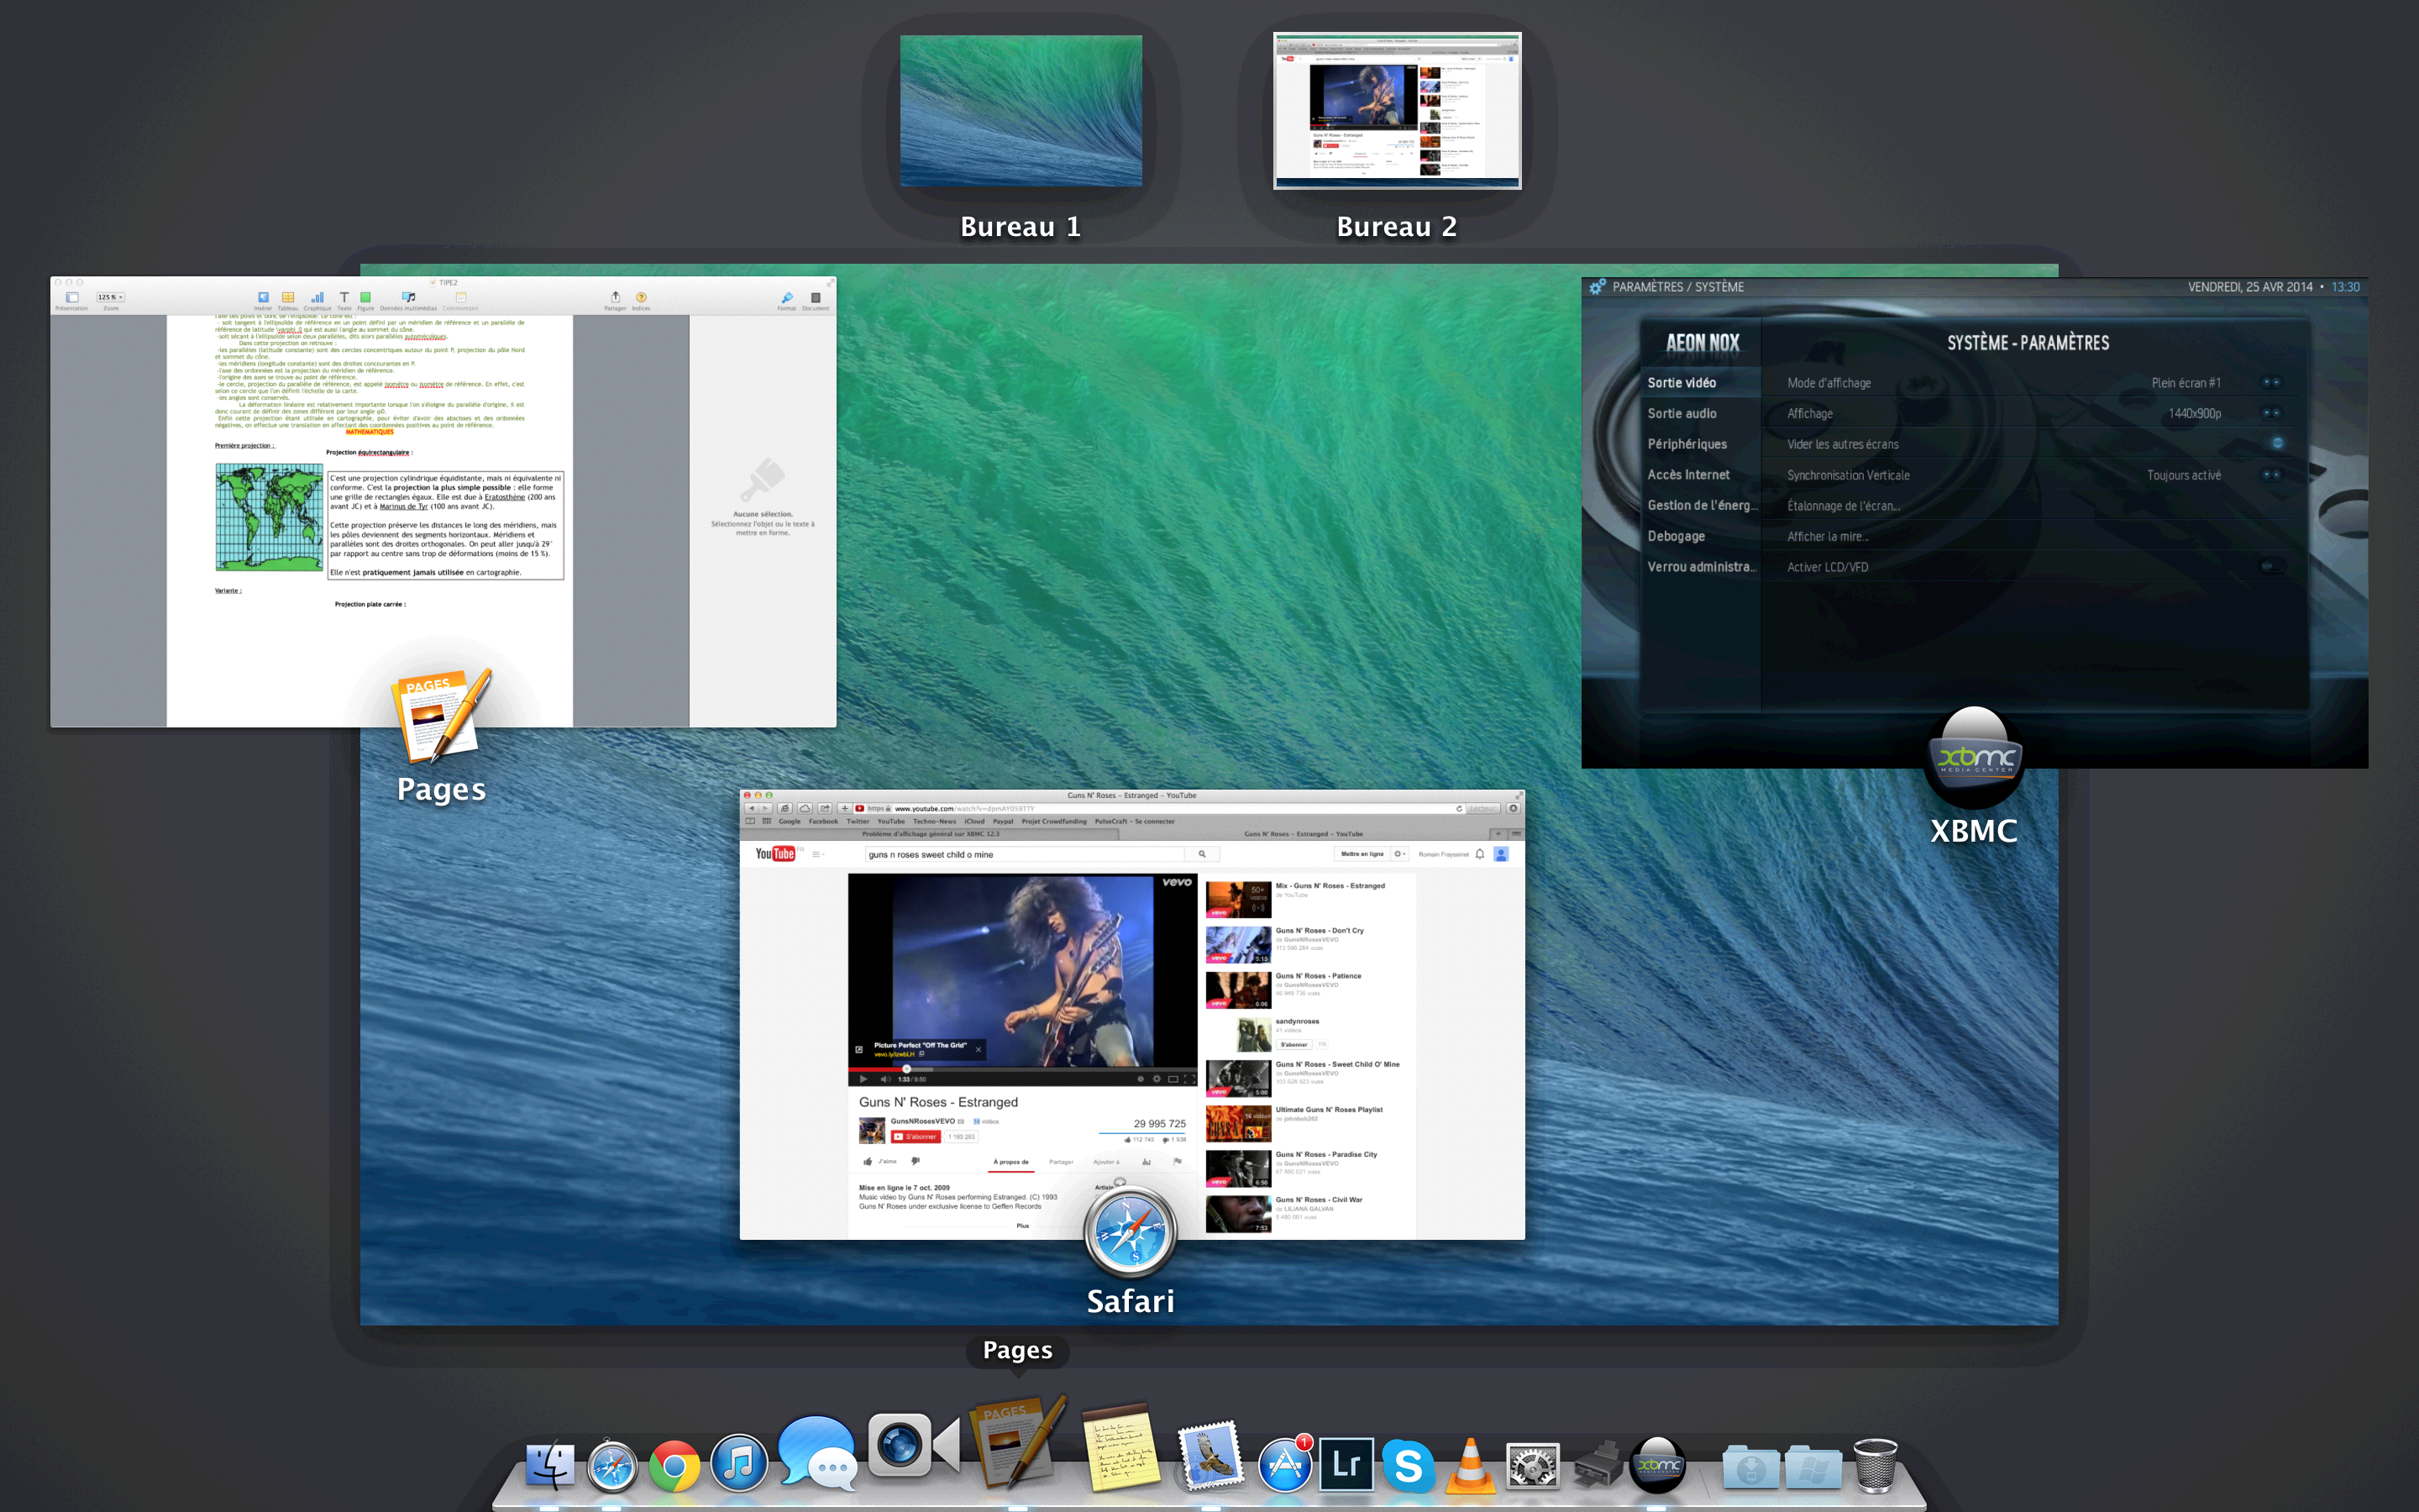2419x1512 pixels.
Task: Open VLC cone icon in the Dock
Action: point(1471,1465)
